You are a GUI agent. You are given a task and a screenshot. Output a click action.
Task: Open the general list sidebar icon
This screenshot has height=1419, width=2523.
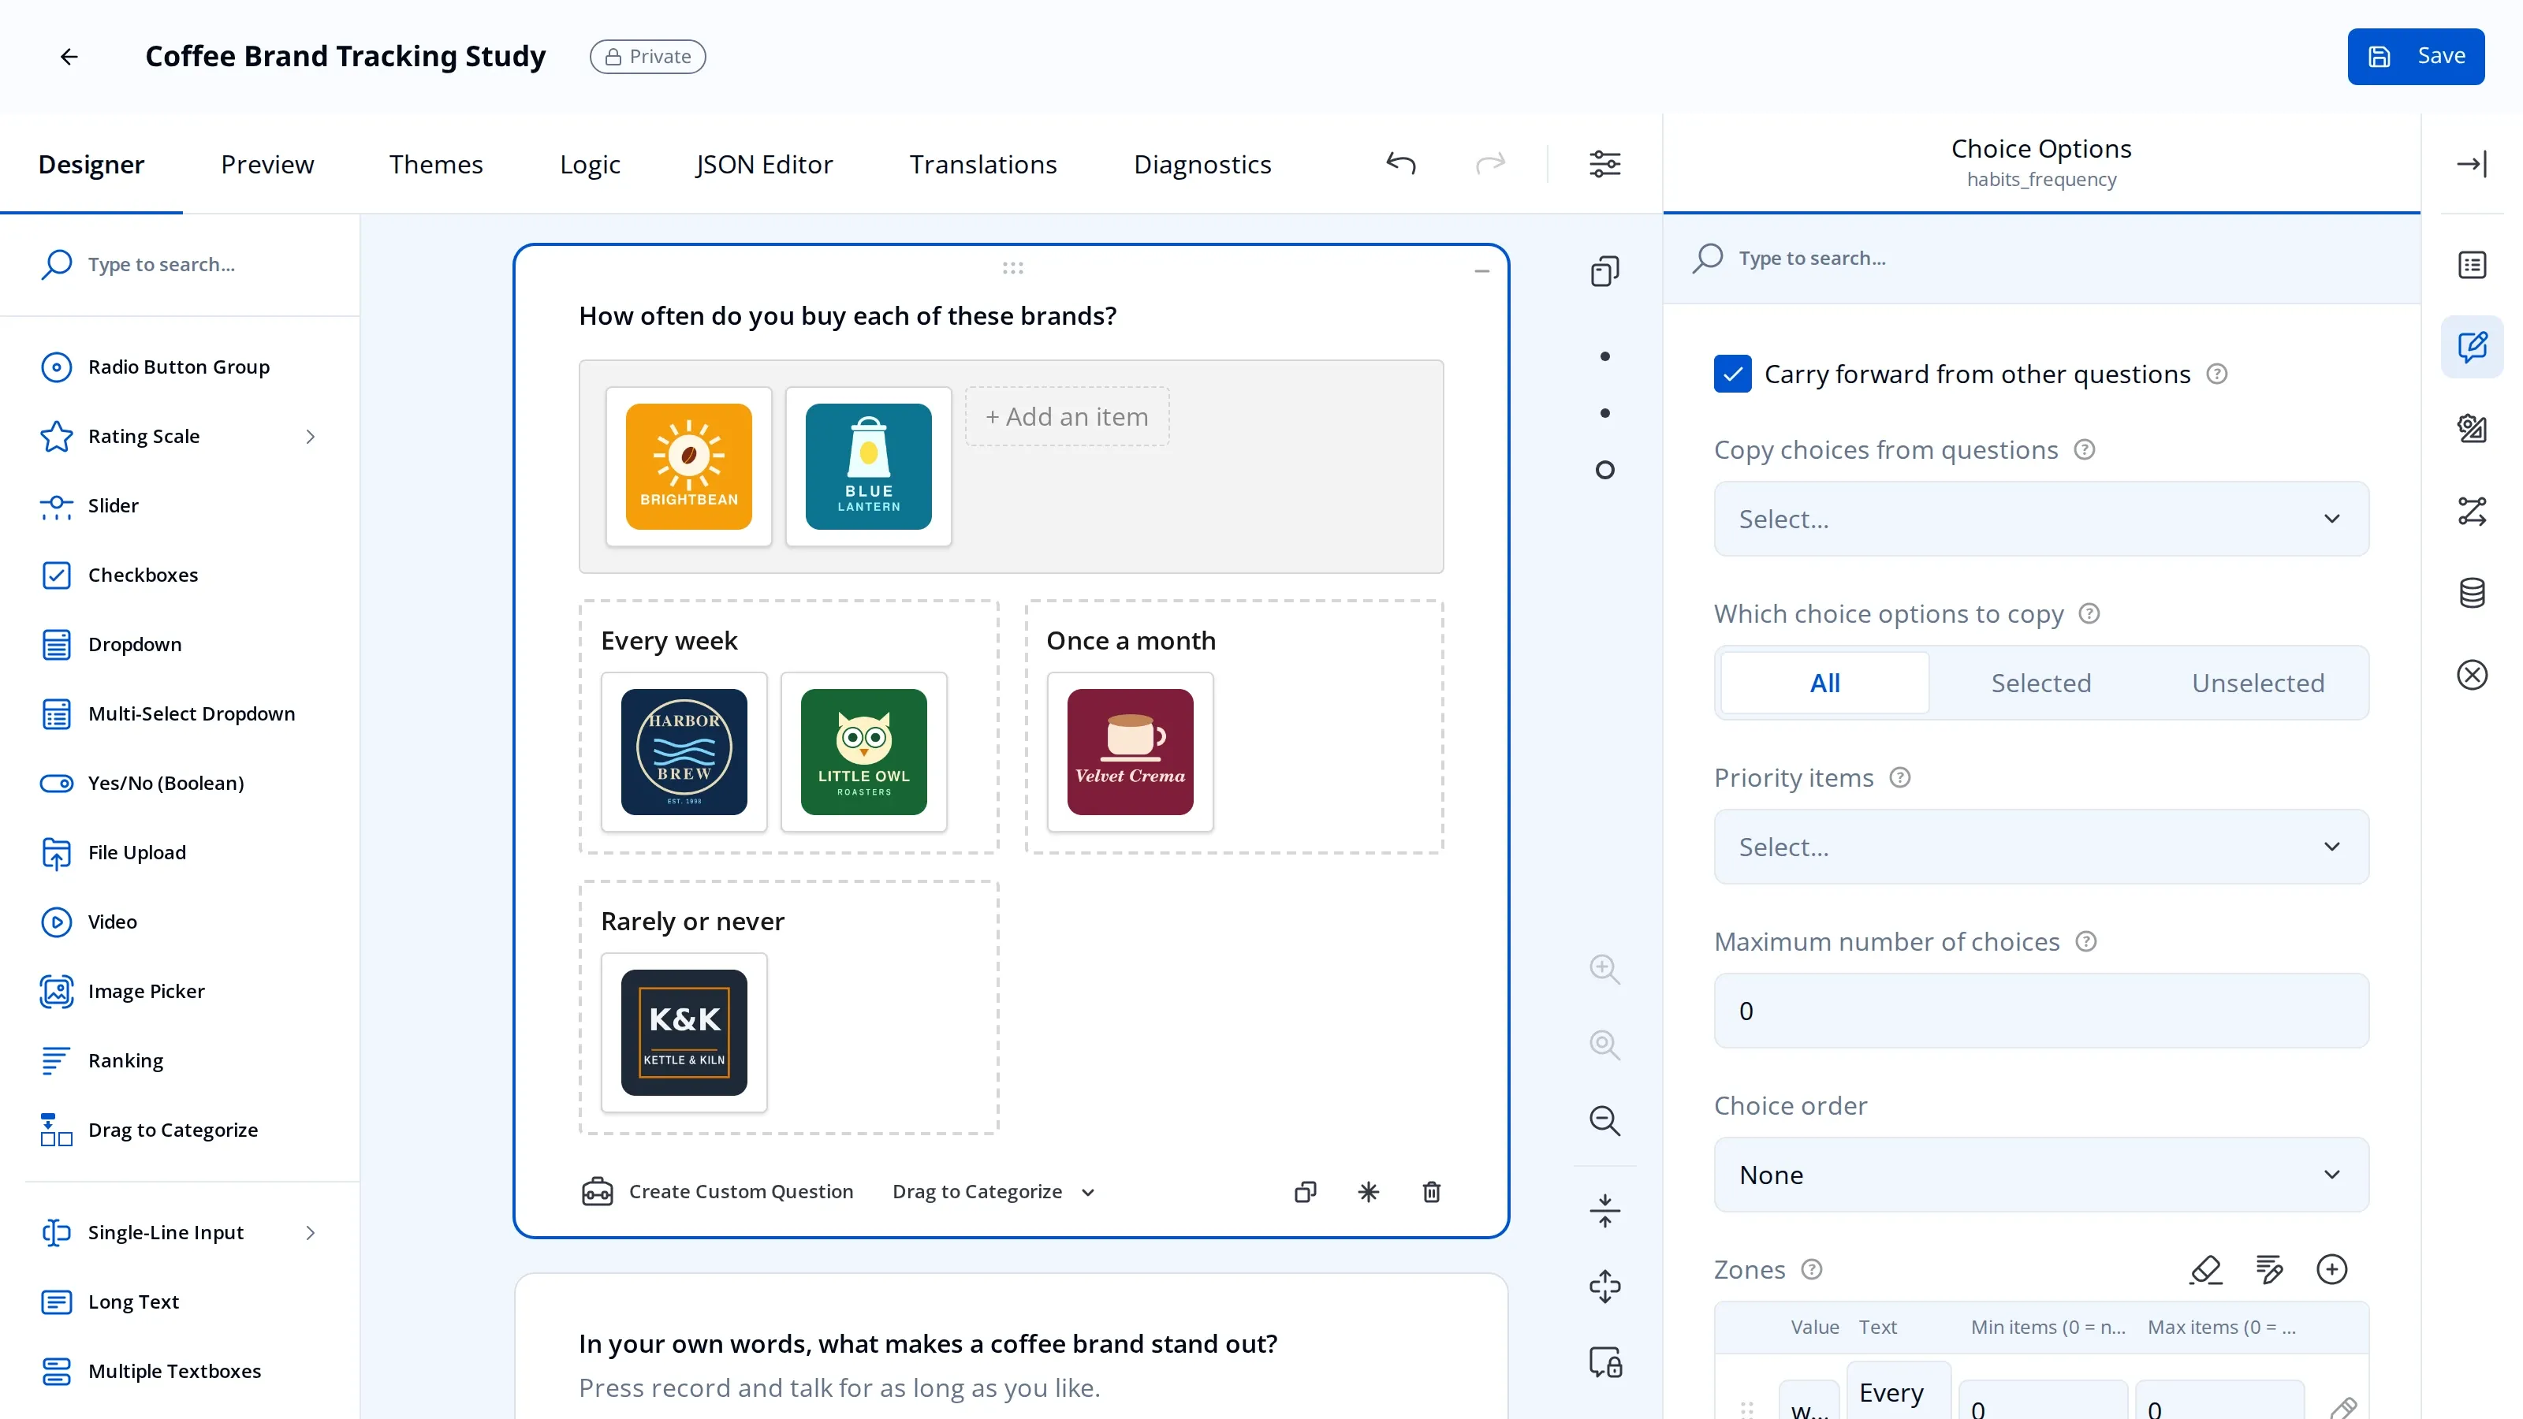(x=2471, y=266)
